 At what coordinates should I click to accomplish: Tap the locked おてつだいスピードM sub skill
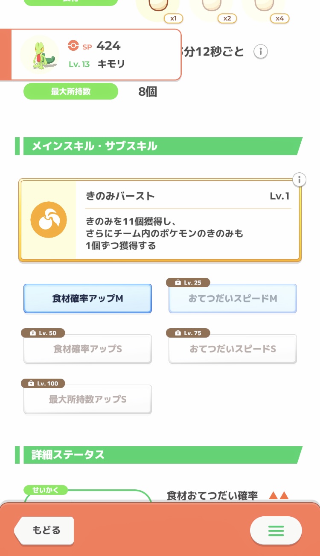point(233,299)
